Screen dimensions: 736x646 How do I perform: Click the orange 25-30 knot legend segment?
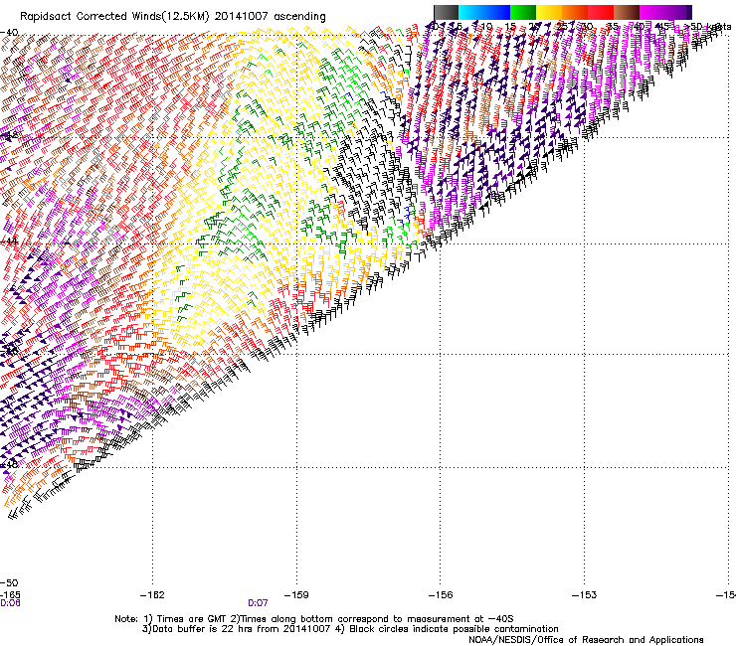coord(575,12)
